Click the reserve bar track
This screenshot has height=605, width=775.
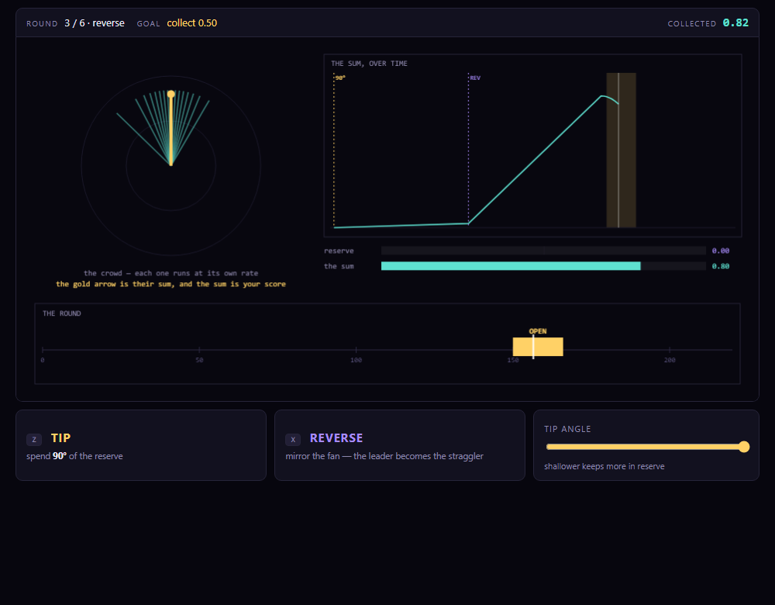point(543,251)
